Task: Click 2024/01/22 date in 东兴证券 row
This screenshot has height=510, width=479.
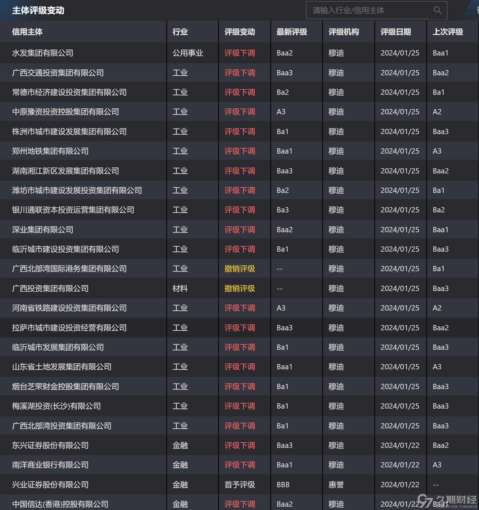Action: (x=400, y=445)
